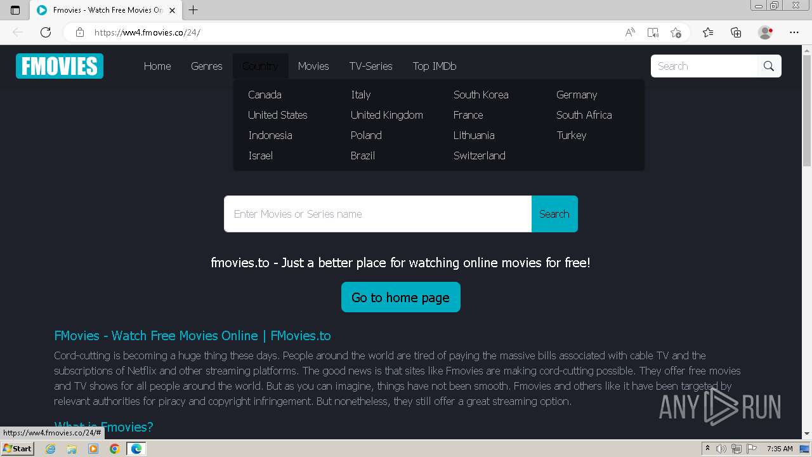812x457 pixels.
Task: Open media player taskbar icon
Action: 93,449
